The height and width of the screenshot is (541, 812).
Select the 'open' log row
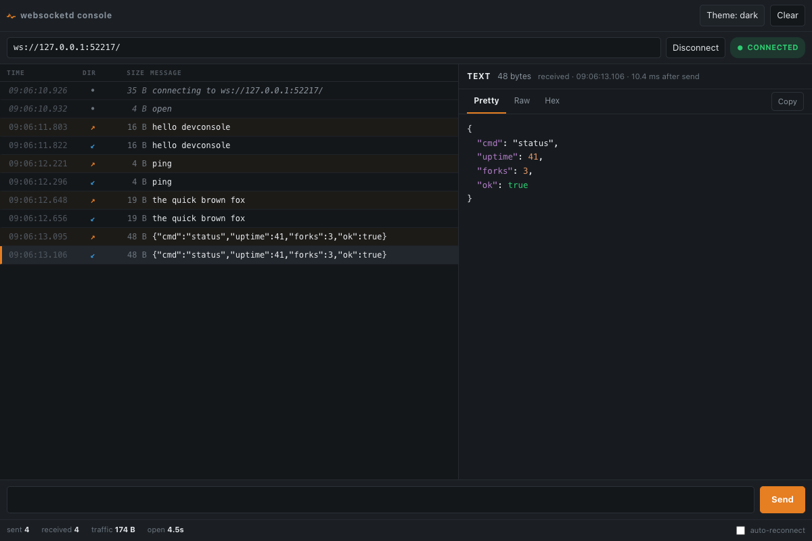pyautogui.click(x=229, y=109)
